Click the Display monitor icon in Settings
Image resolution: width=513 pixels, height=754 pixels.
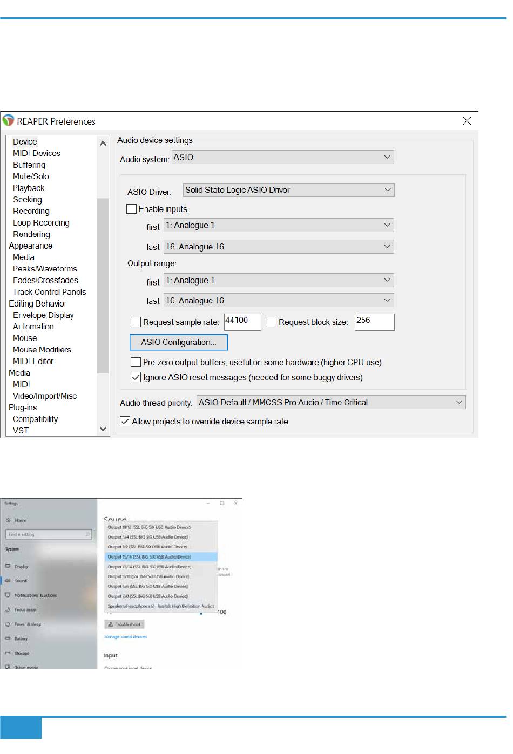point(8,566)
